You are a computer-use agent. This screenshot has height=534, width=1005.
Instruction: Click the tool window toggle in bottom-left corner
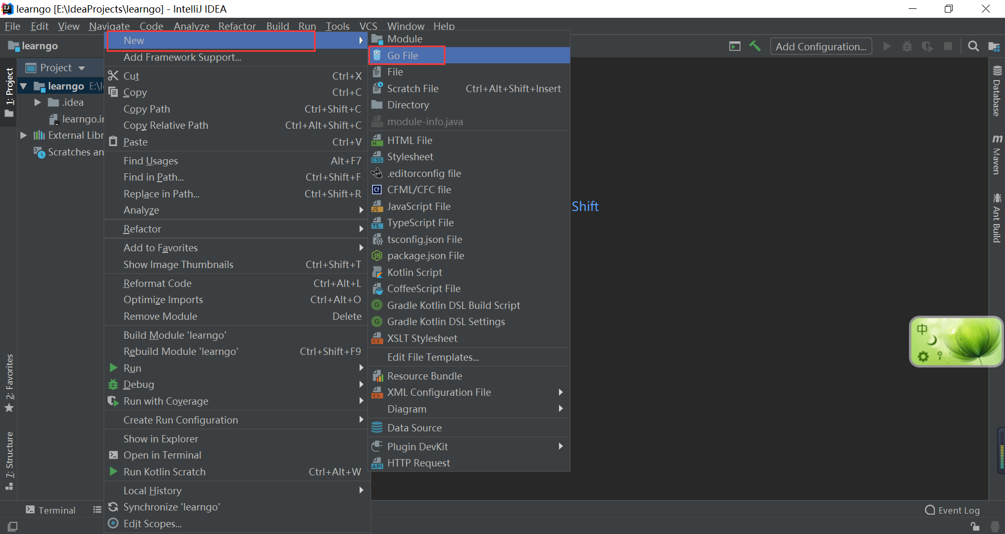click(x=13, y=526)
